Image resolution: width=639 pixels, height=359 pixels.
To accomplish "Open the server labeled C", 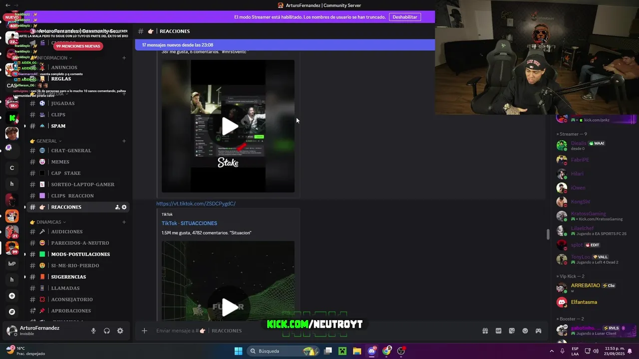I will tap(12, 168).
